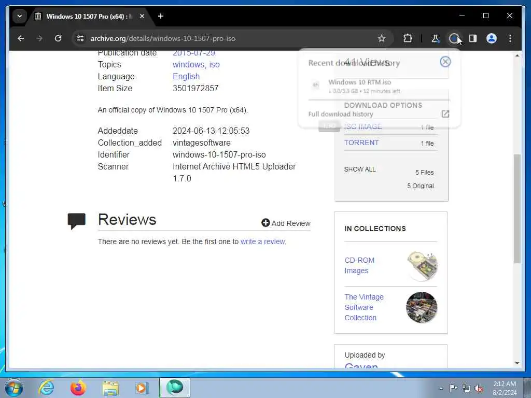
Task: Open CD-ROM Images collection link
Action: click(x=359, y=265)
